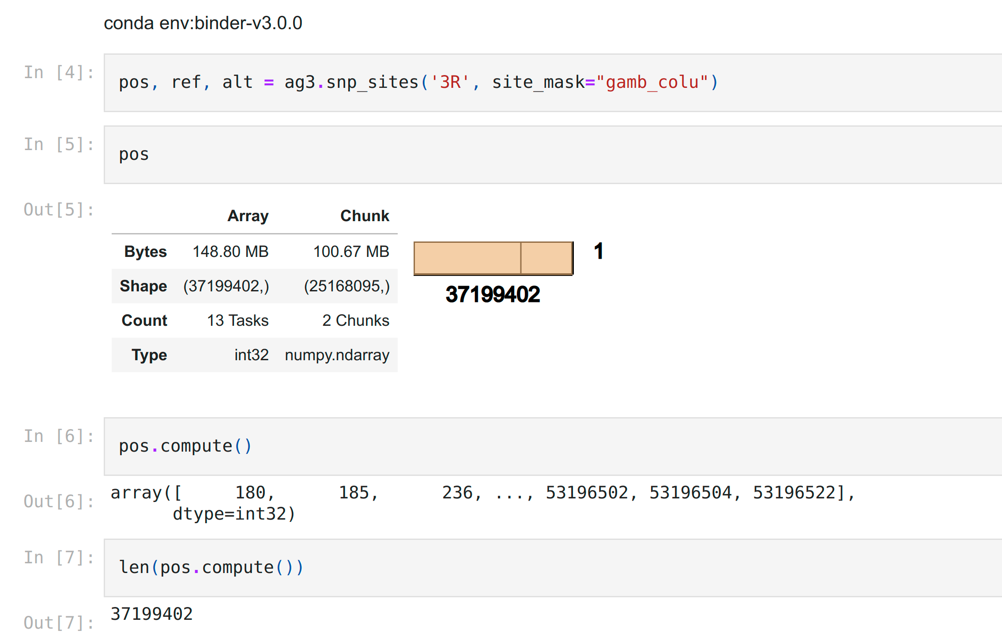Click the Type value int32

coord(252,354)
